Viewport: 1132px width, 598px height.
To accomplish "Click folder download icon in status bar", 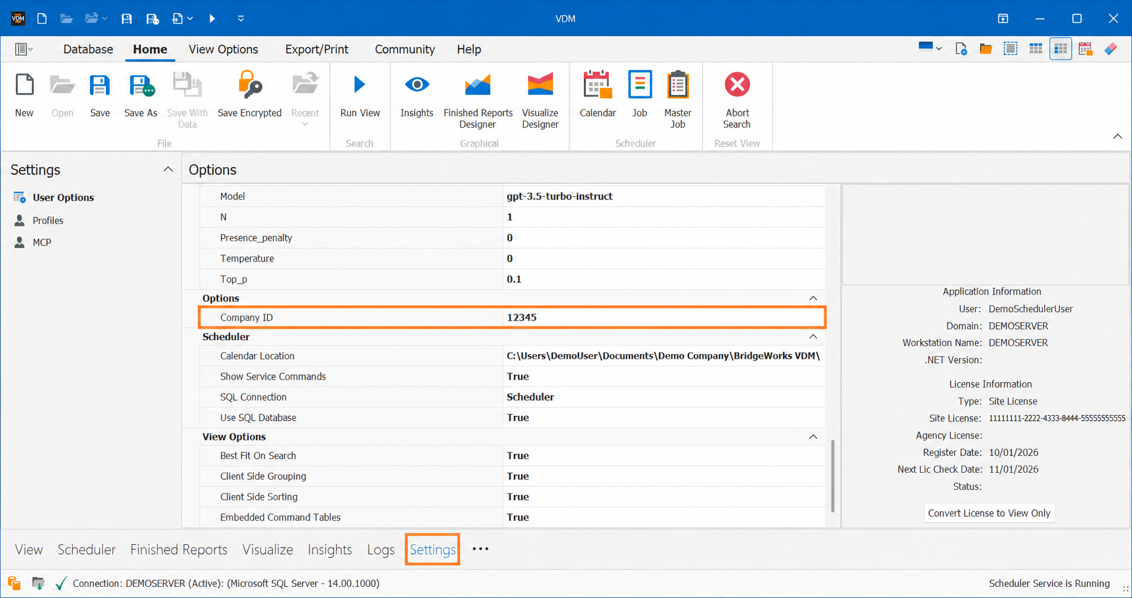I will pyautogui.click(x=38, y=583).
